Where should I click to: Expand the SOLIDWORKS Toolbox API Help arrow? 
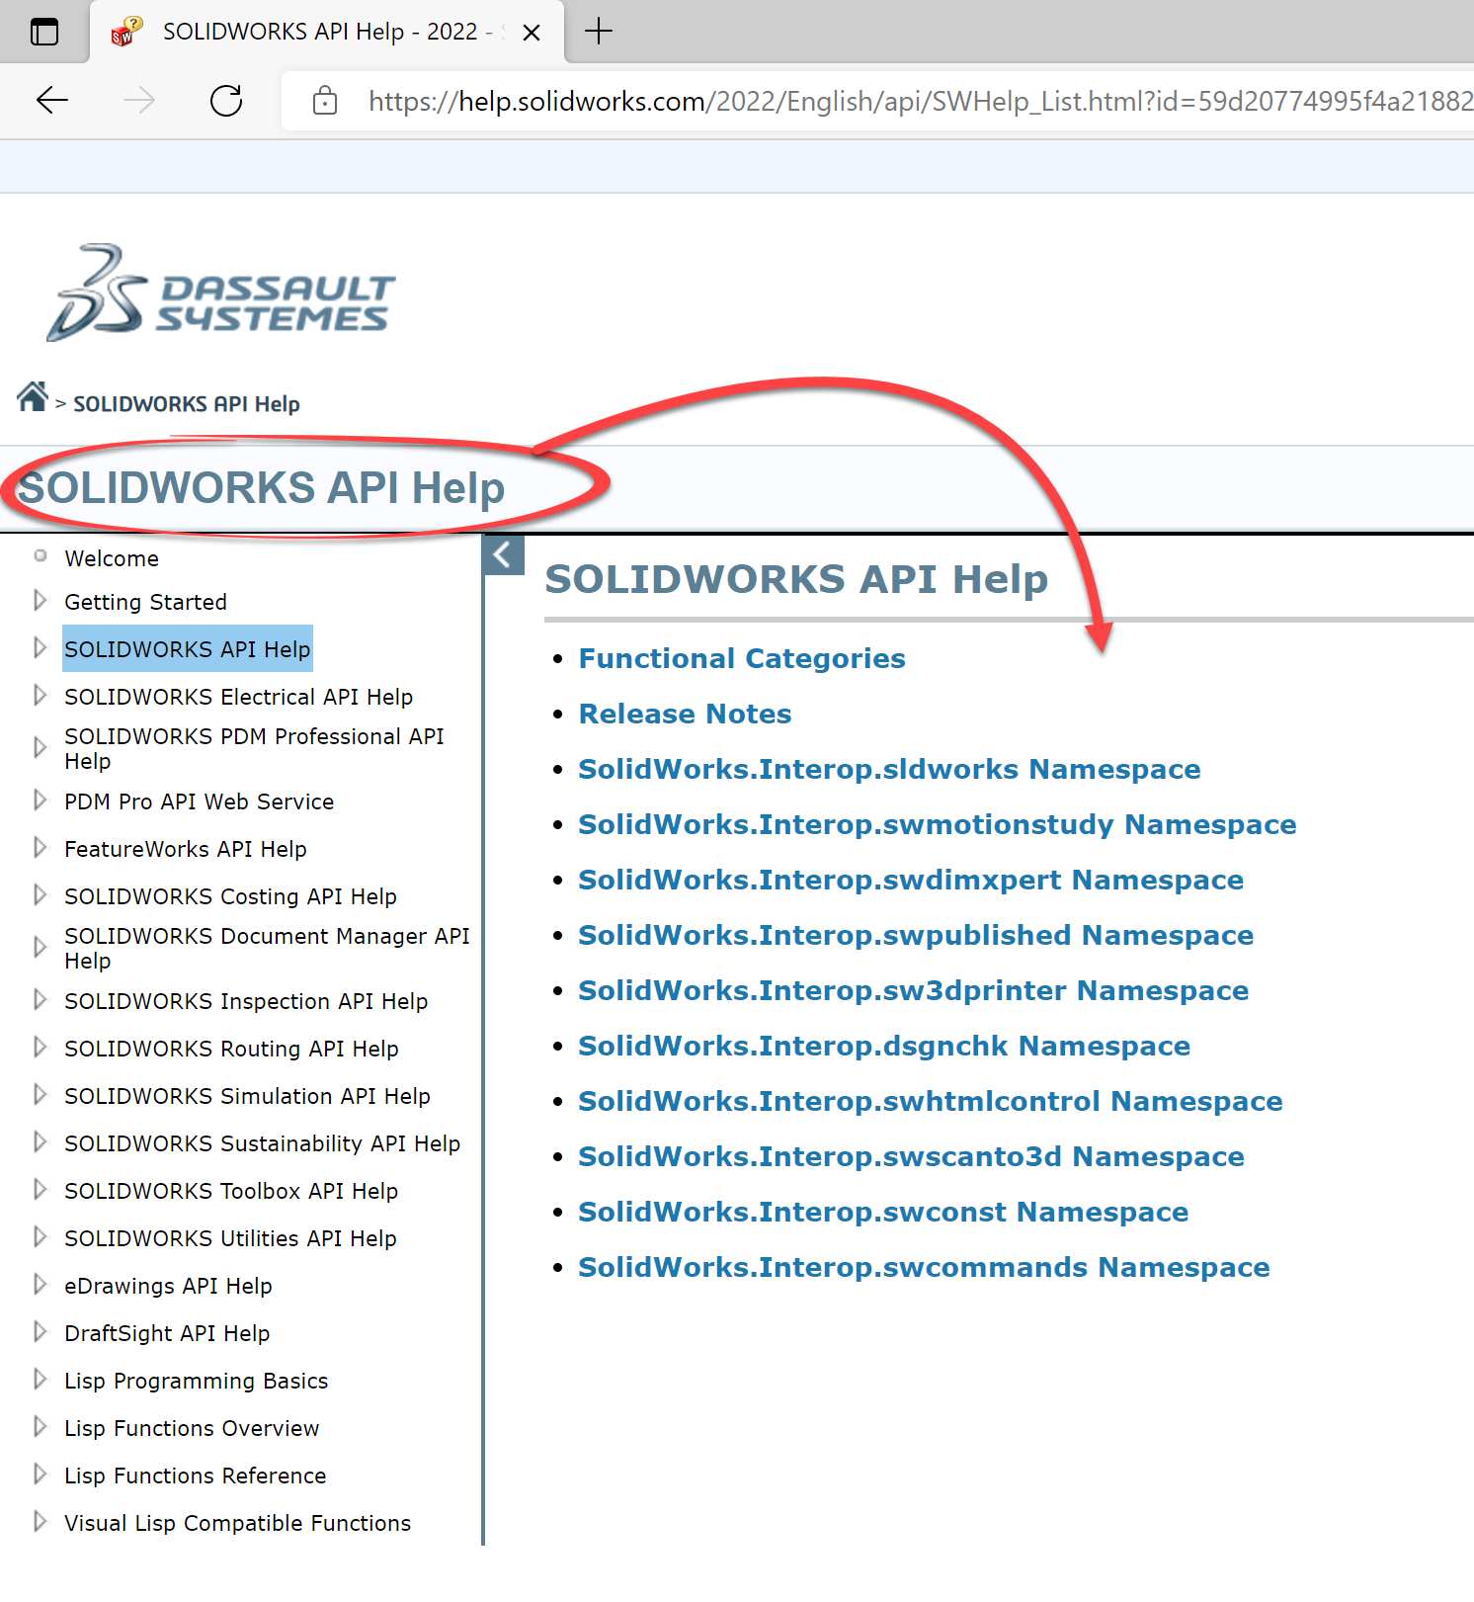pyautogui.click(x=40, y=1189)
